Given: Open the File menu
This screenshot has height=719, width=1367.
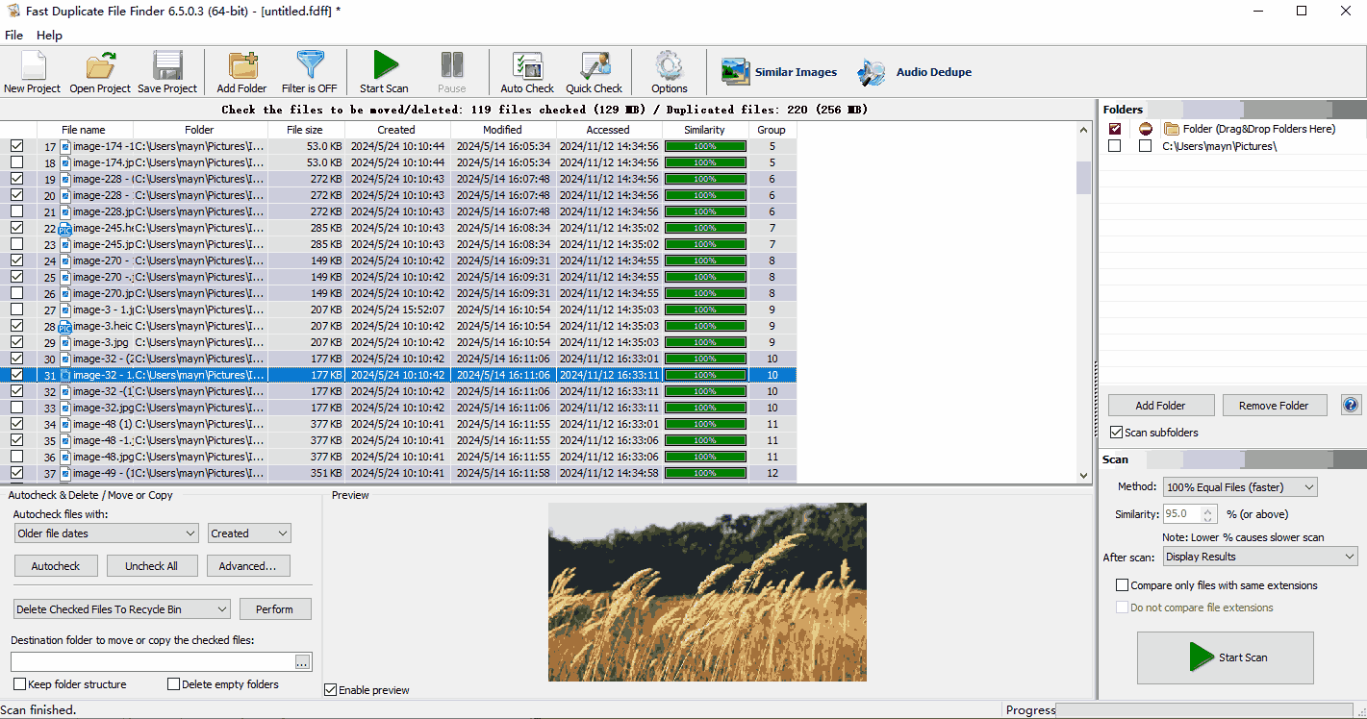Looking at the screenshot, I should tap(13, 35).
